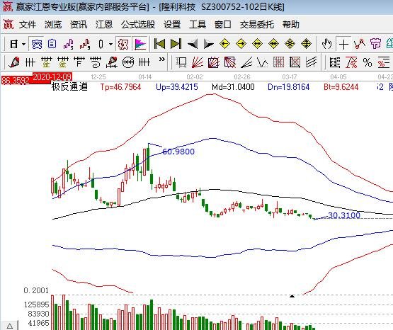The image size is (393, 330).
Task: Click the 60.9800 high price label
Action: click(178, 152)
